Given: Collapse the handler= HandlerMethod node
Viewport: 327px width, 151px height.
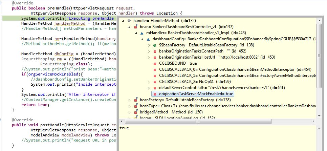Looking at the screenshot, I should pos(123,21).
